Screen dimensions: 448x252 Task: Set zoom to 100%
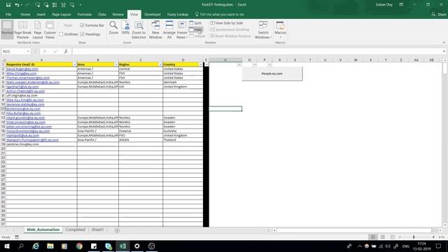pyautogui.click(x=125, y=28)
